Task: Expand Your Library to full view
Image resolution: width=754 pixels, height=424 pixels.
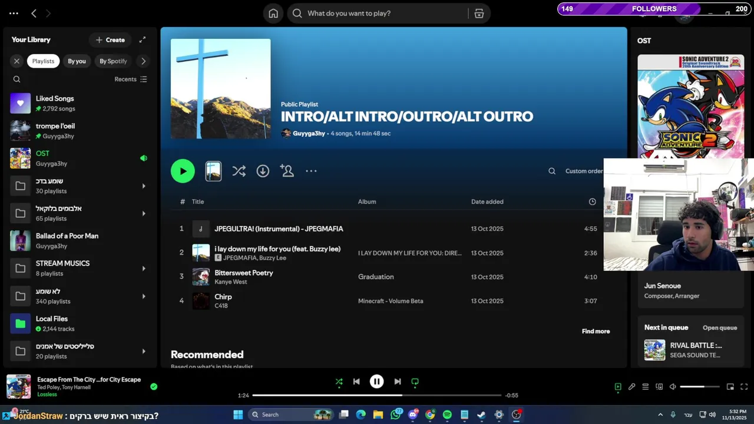Action: [x=142, y=40]
